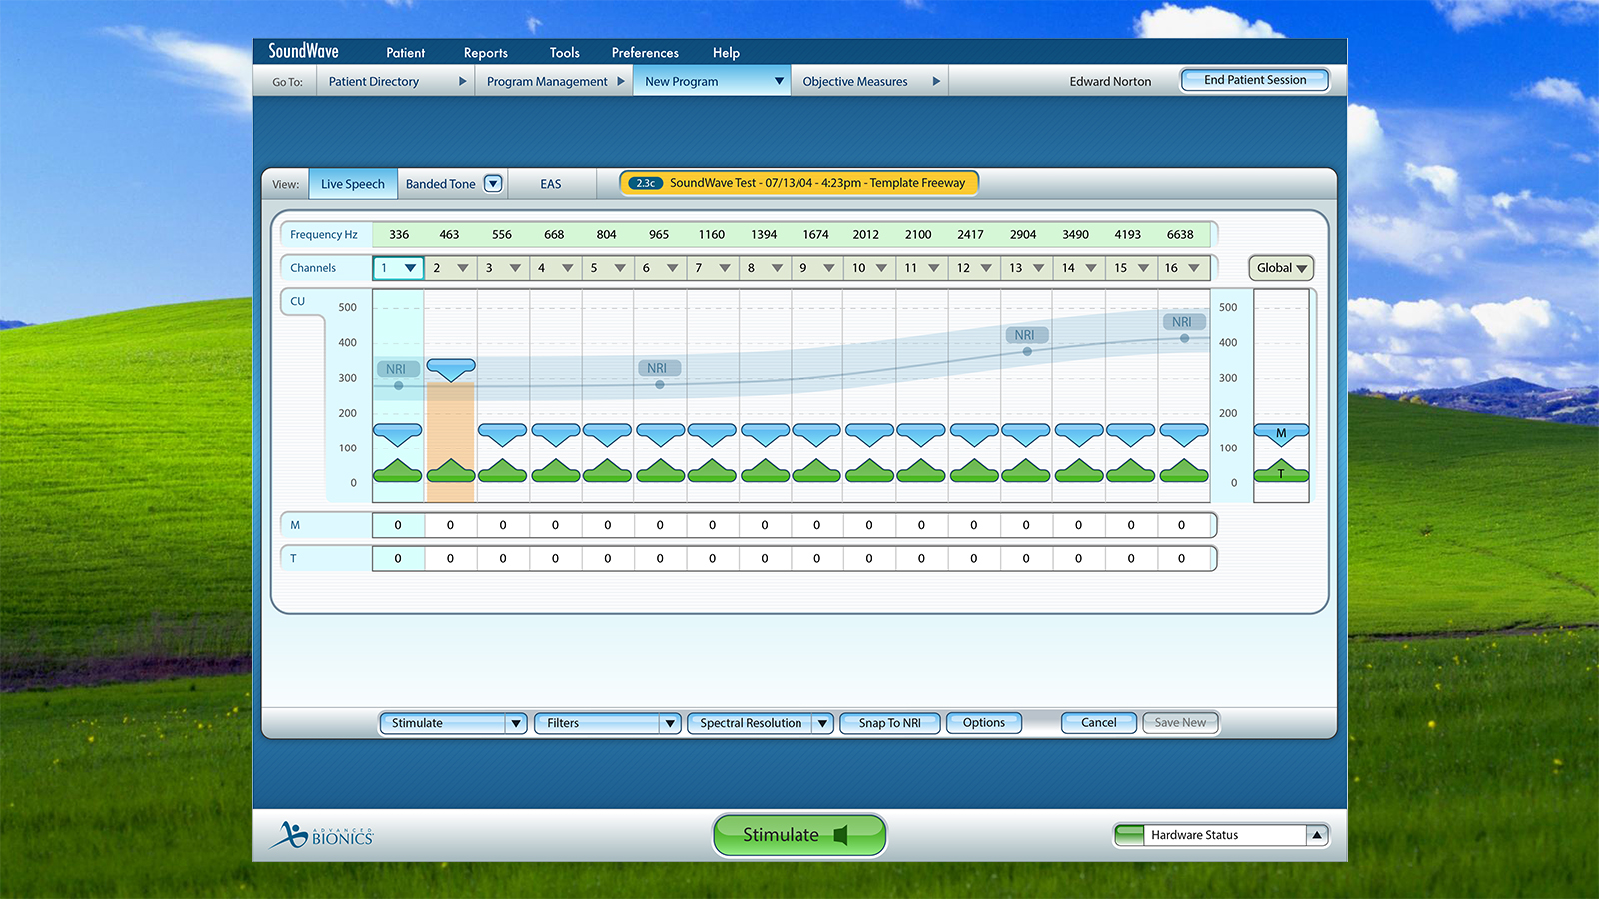Click the Advanced Bionics logo
Screen dimensions: 1599x899
point(322,834)
